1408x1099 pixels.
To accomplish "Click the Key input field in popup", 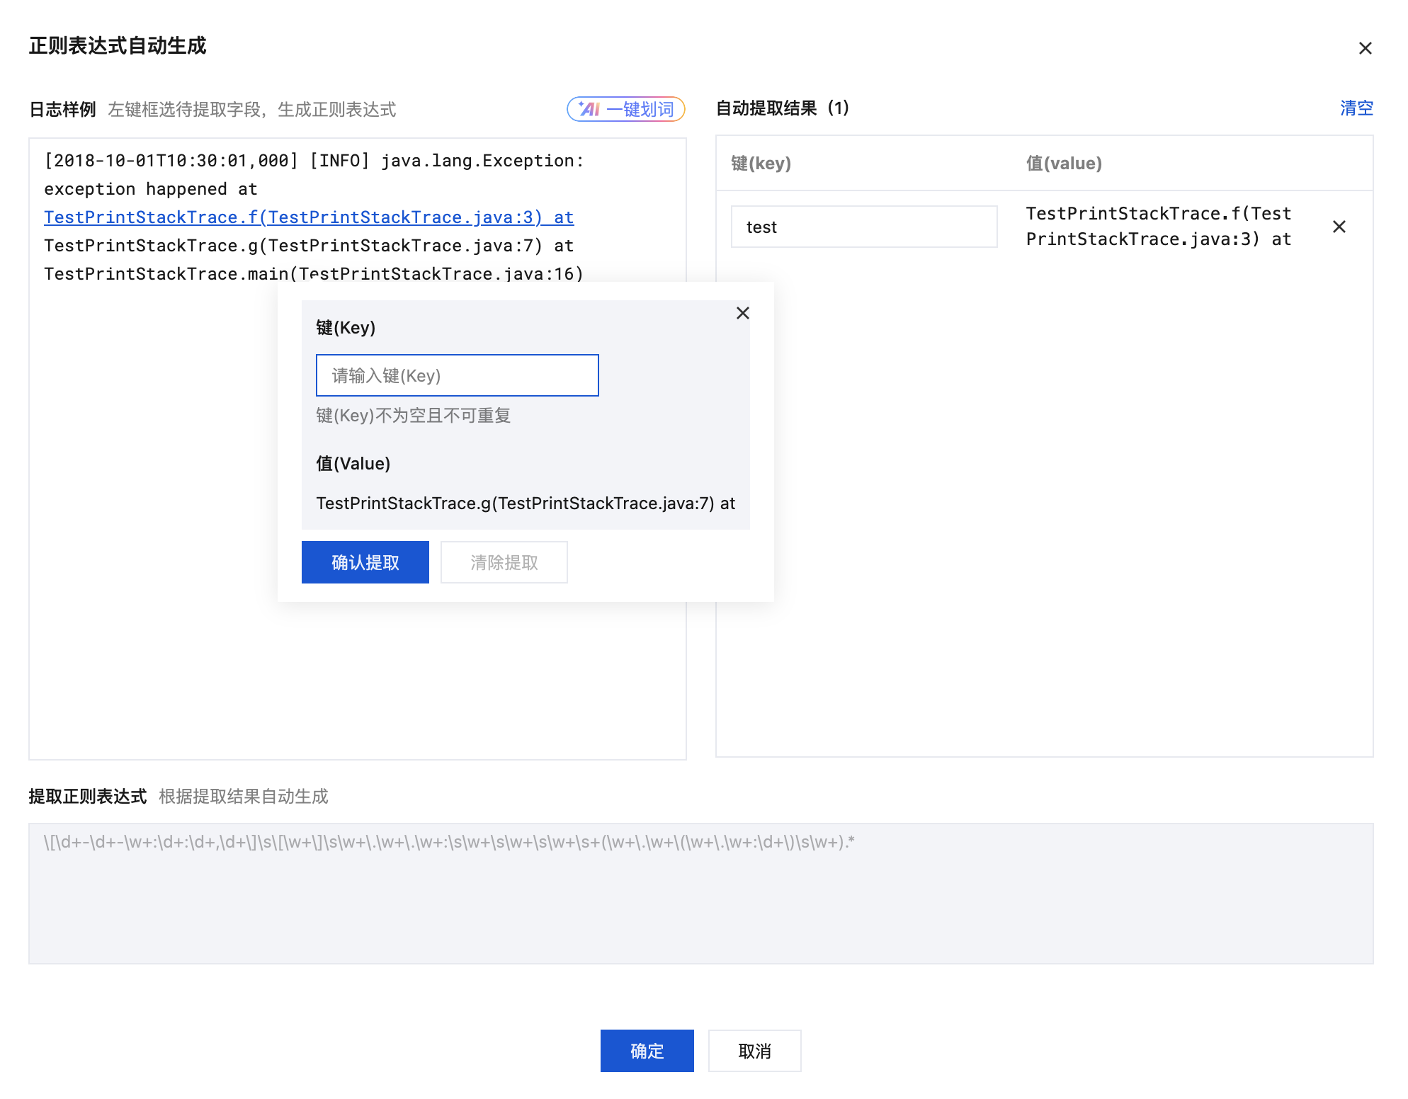I will pyautogui.click(x=457, y=375).
